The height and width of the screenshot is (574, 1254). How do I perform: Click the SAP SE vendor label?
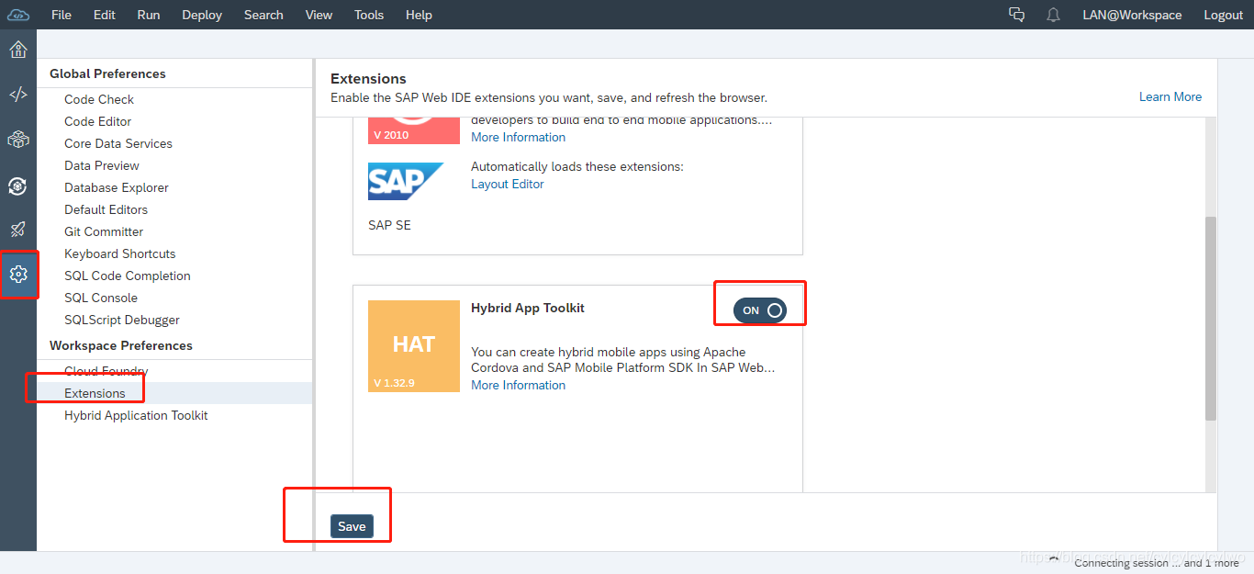click(x=389, y=225)
